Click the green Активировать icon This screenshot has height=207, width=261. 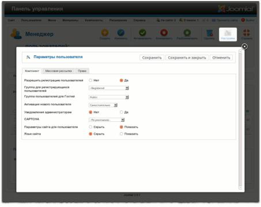142,34
